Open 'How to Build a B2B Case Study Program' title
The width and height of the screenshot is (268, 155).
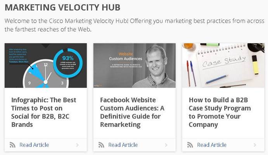[x=220, y=112]
